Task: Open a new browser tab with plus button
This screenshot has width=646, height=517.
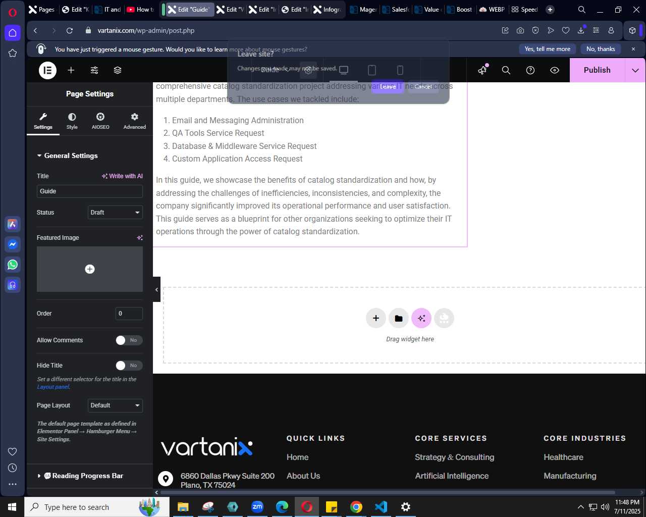Action: (550, 10)
